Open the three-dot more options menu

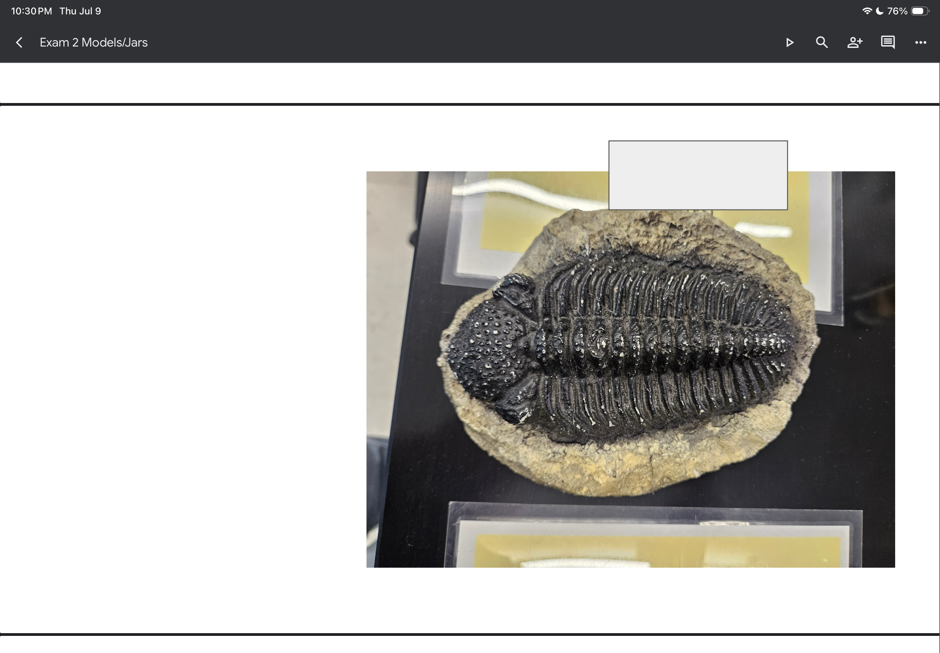point(920,42)
